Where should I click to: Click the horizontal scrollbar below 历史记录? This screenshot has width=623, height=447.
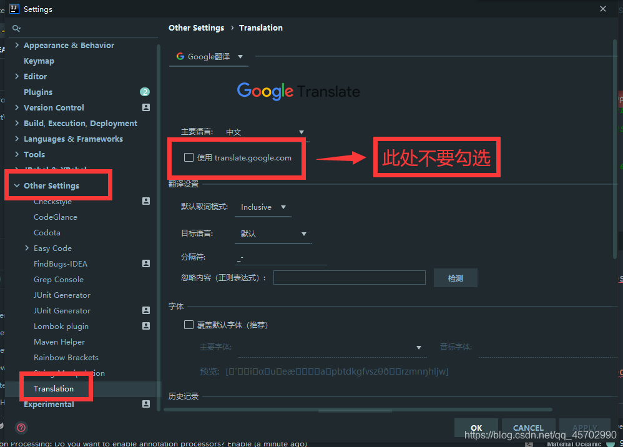(358, 410)
